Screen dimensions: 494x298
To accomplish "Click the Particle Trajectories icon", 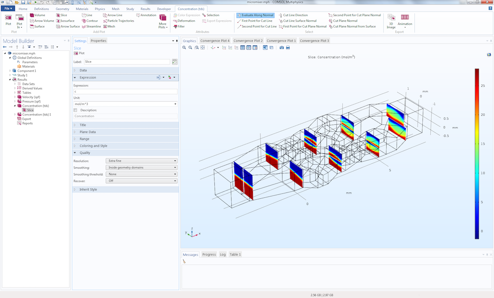I will pos(105,21).
